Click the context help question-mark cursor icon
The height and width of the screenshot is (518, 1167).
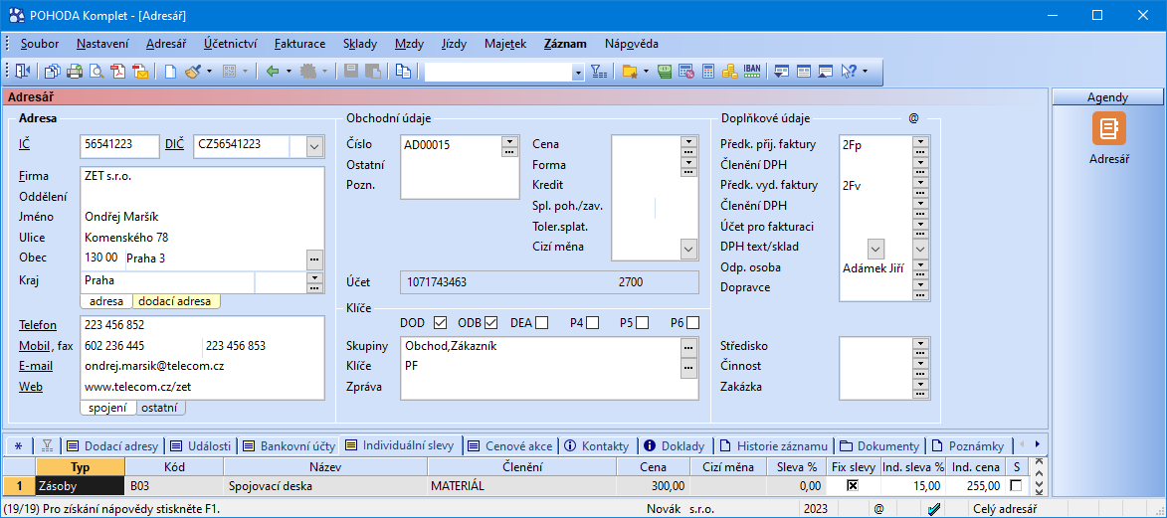847,72
